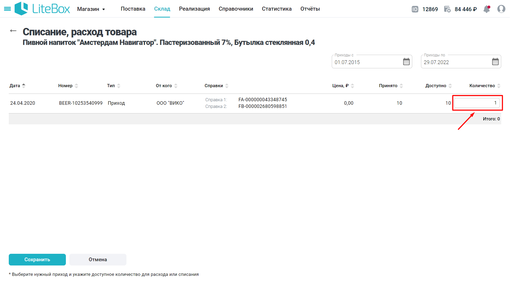Image resolution: width=510 pixels, height=287 pixels.
Task: Open the Склад tab
Action: pos(162,9)
